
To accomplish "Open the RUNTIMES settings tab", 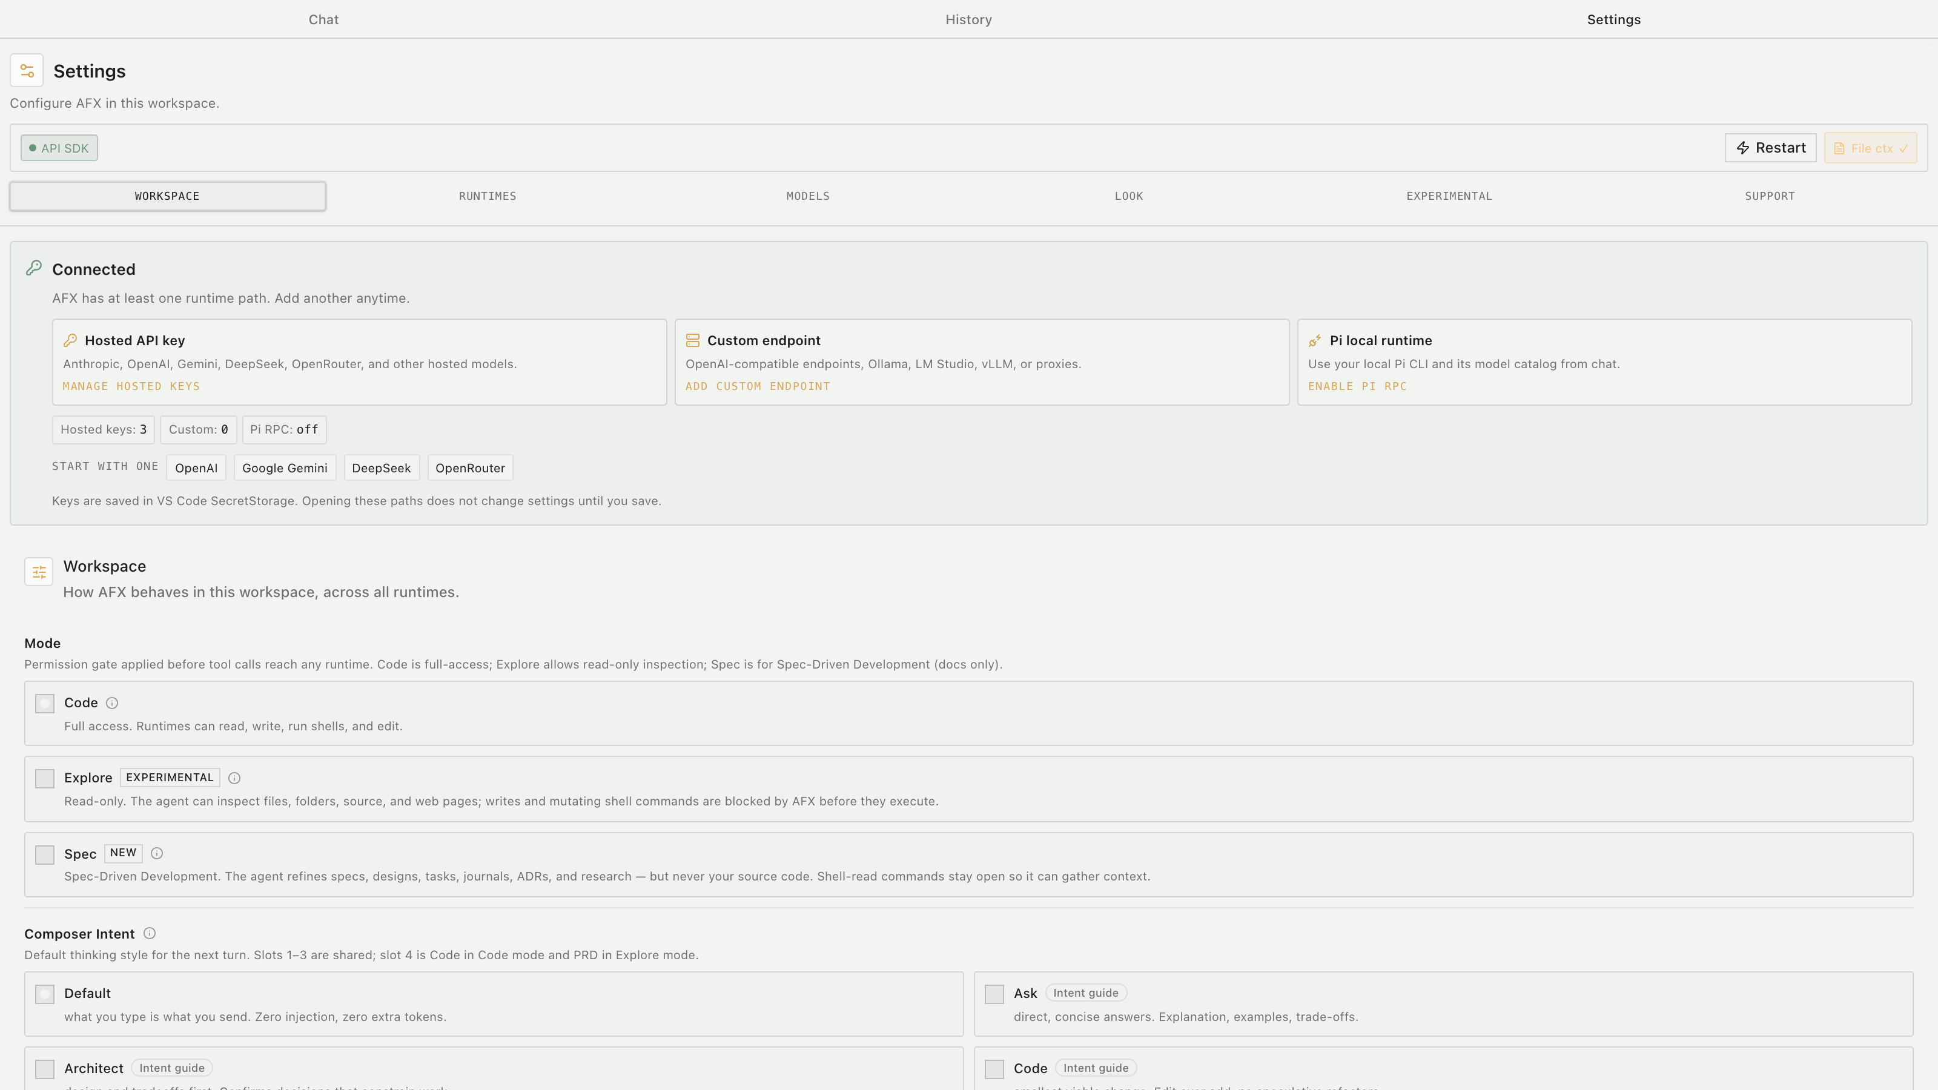I will [x=488, y=196].
